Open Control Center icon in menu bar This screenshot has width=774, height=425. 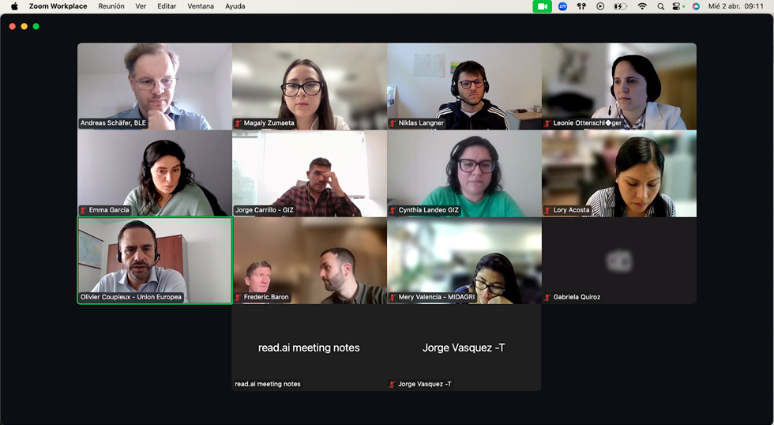(678, 6)
